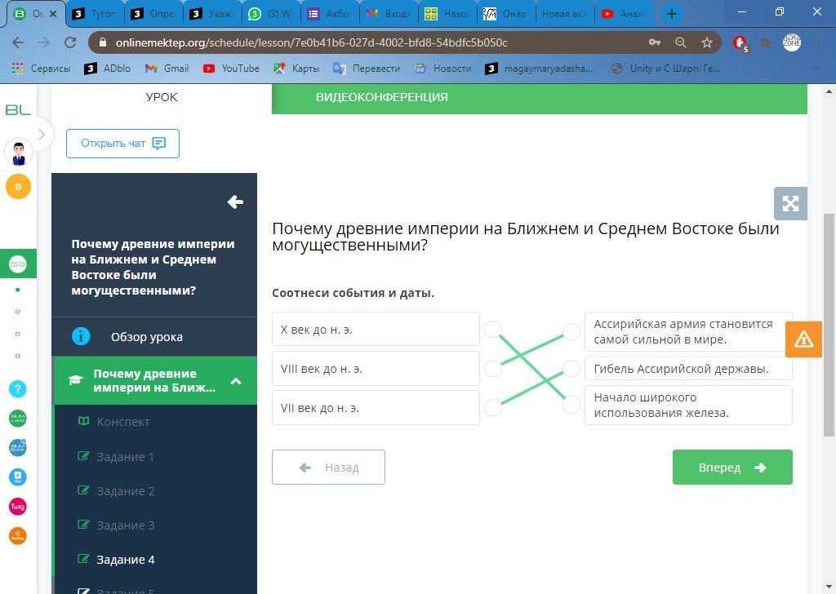The height and width of the screenshot is (594, 836).
Task: Select the connector circle beside Гибель Ассирийской державы
Action: point(571,368)
